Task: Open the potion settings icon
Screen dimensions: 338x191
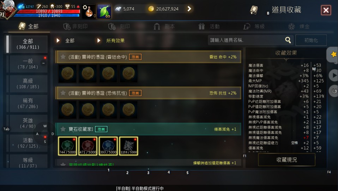Action: [89, 11]
